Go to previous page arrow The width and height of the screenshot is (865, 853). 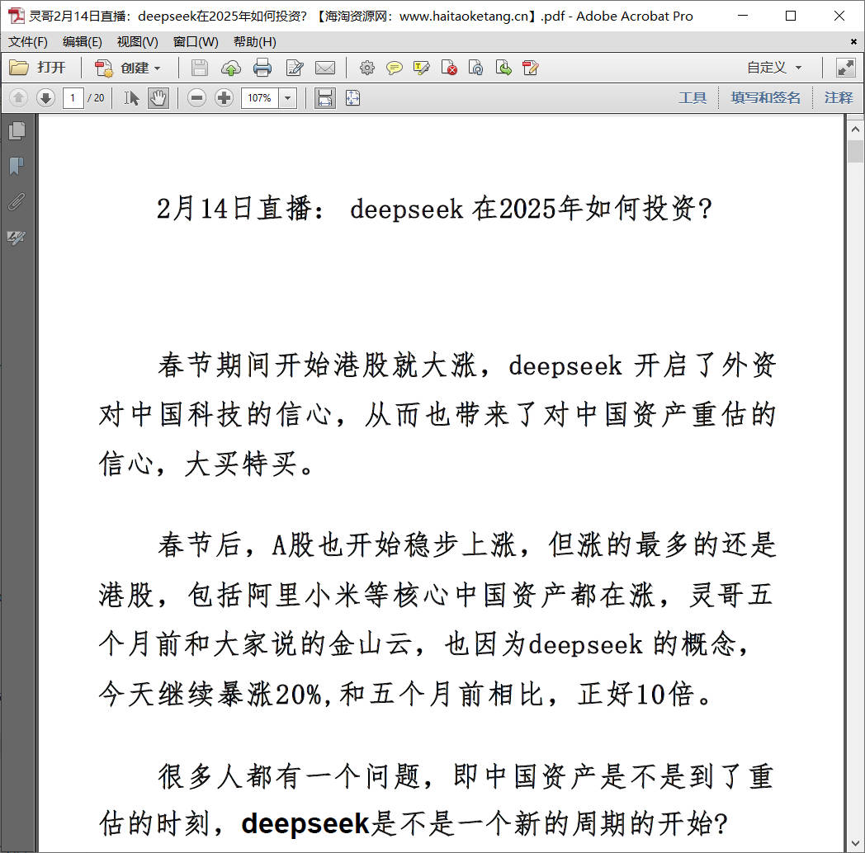pyautogui.click(x=18, y=98)
